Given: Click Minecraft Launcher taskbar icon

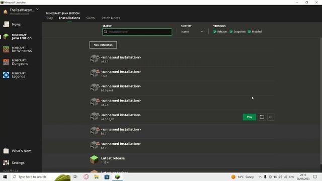Looking at the screenshot, I should (117, 176).
